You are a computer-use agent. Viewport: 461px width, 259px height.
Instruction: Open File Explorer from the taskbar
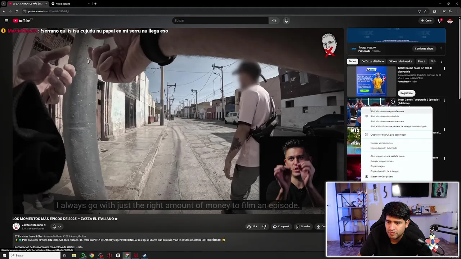pyautogui.click(x=74, y=255)
